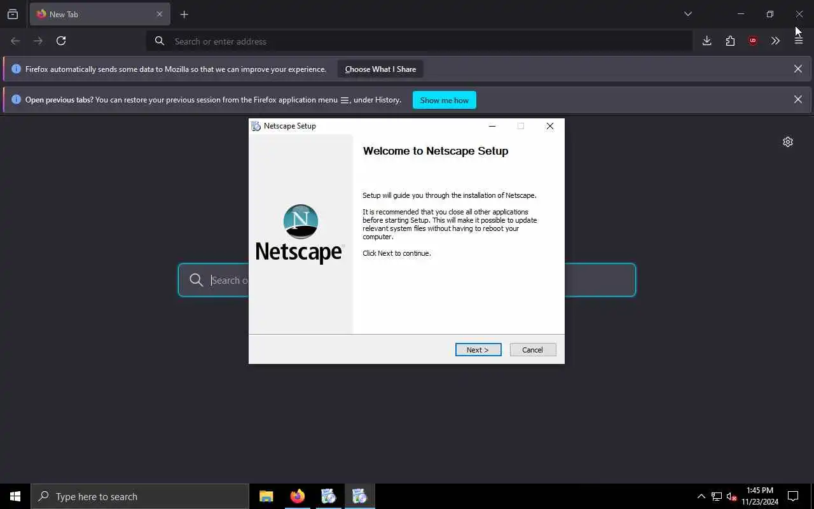Reload the current Firefox page

coord(61,41)
